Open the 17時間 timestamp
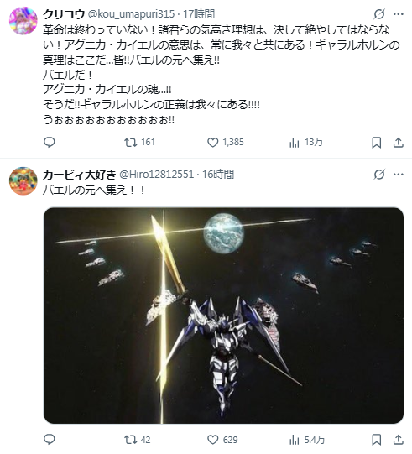 199,14
